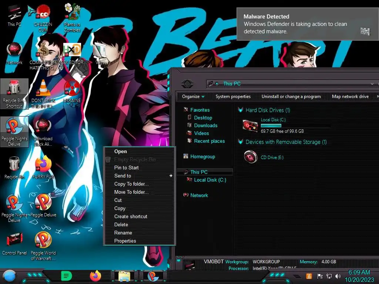379x284 pixels.
Task: Click the Start orb on taskbar
Action: point(10,276)
